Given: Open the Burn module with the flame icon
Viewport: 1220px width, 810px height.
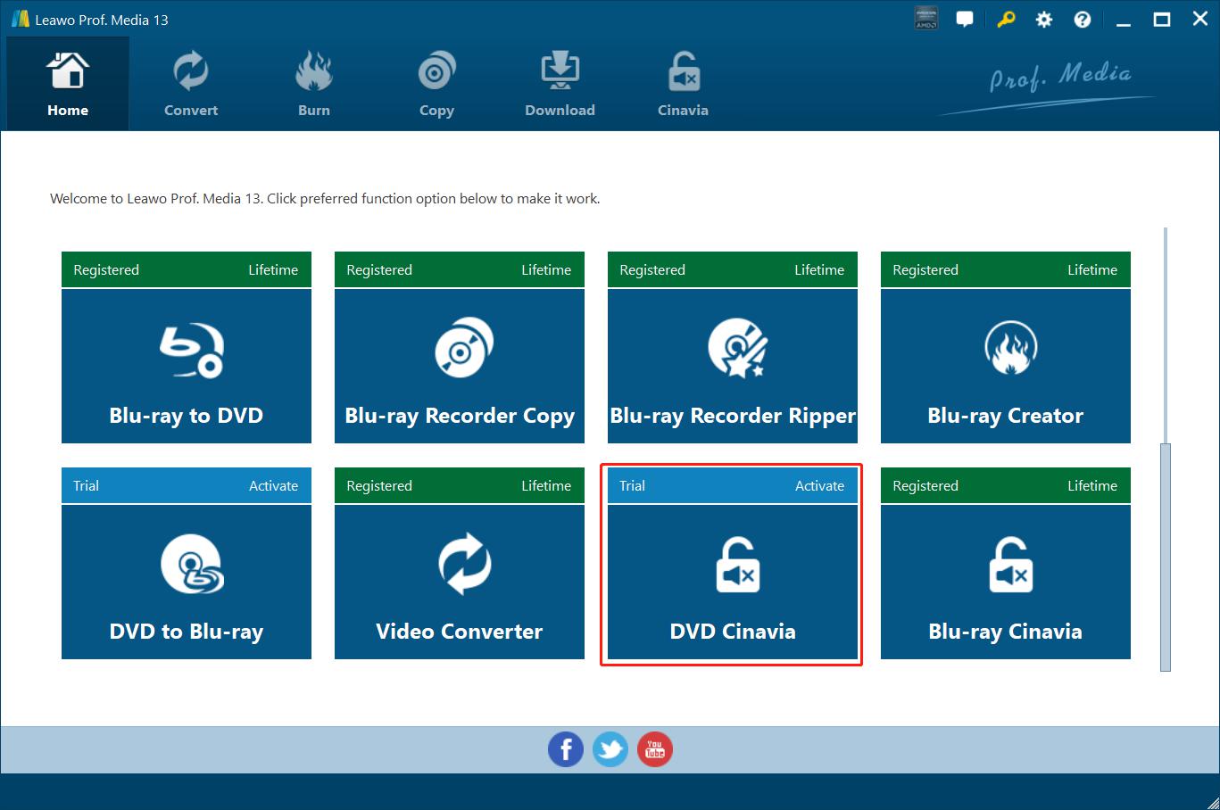Looking at the screenshot, I should [313, 86].
